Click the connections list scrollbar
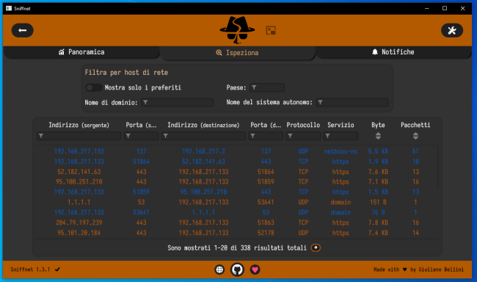The height and width of the screenshot is (282, 477). tap(438, 167)
